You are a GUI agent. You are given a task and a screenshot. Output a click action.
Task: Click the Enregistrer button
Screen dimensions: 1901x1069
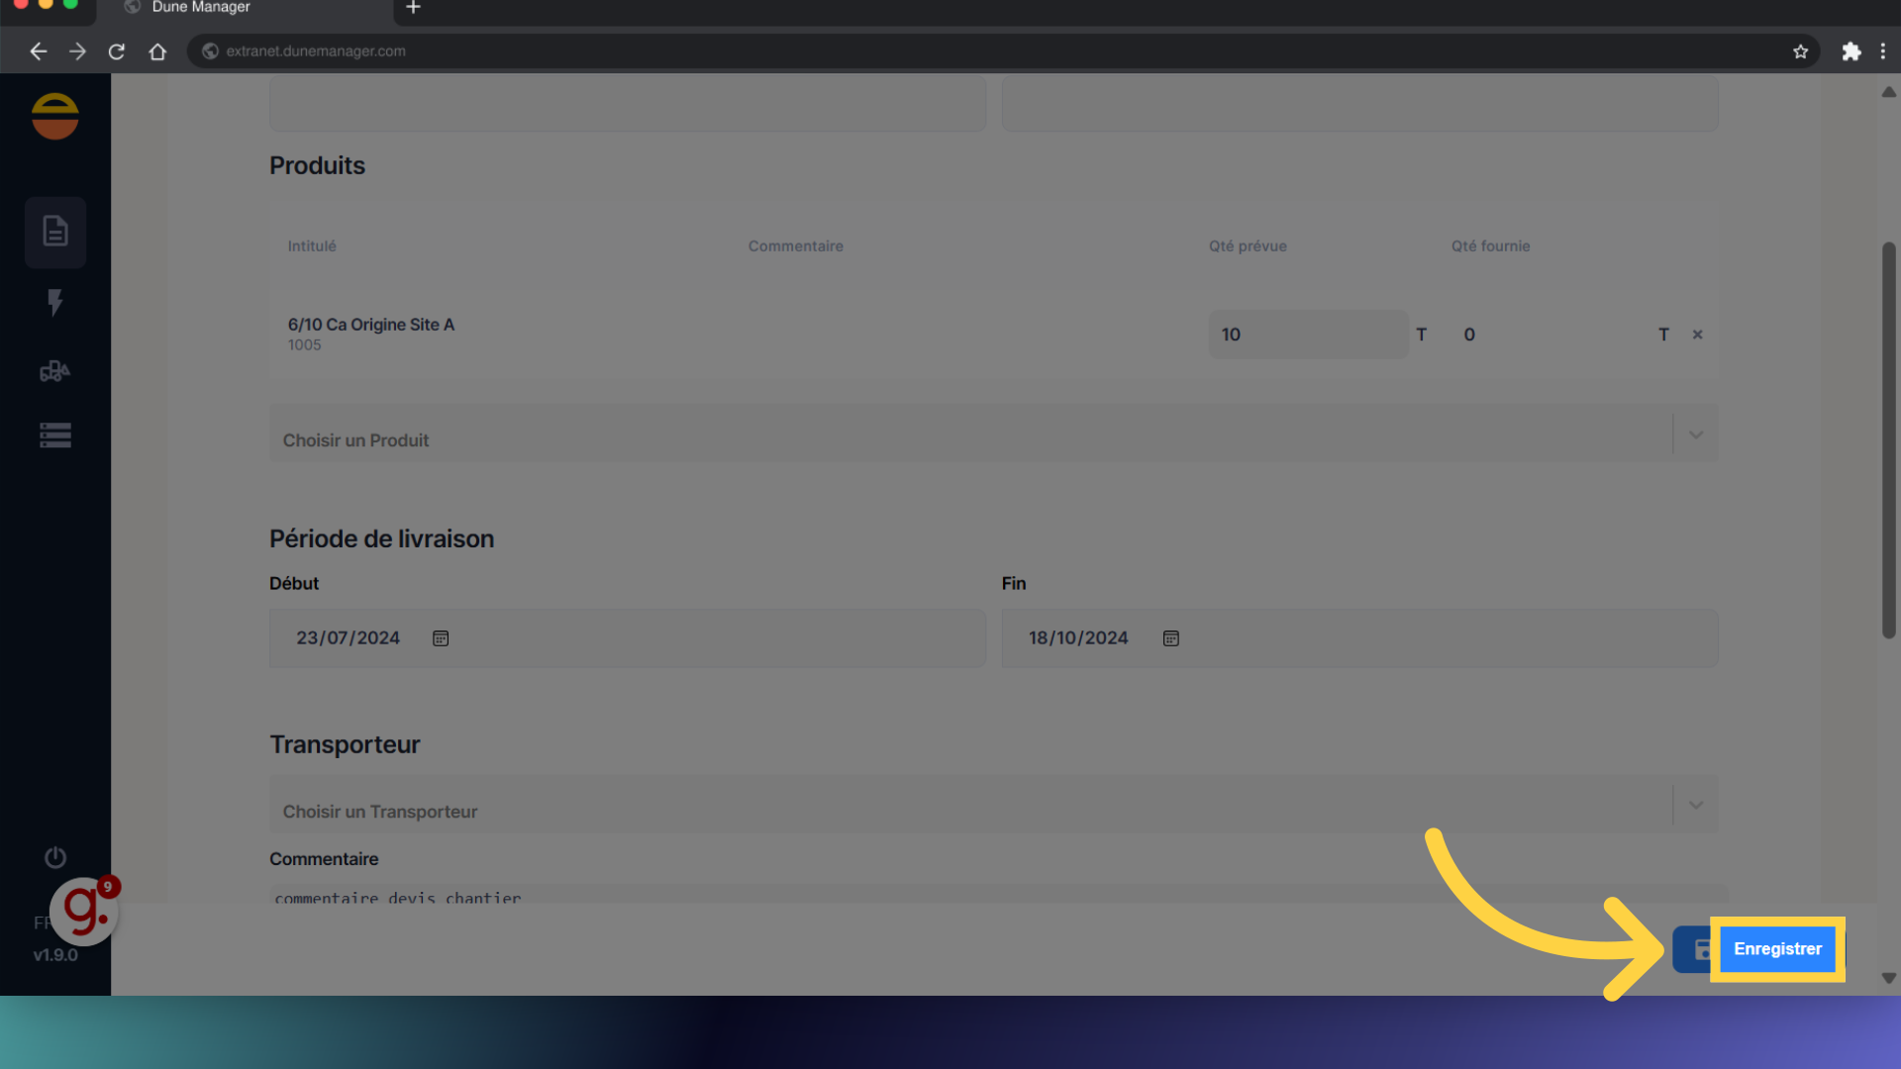[1776, 949]
